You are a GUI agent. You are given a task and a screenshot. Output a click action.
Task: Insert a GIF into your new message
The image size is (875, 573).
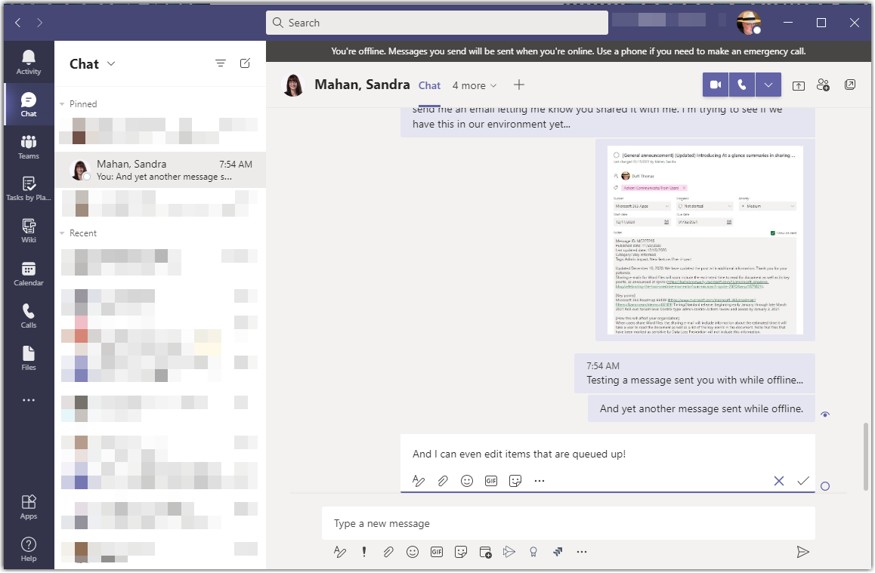click(x=437, y=552)
